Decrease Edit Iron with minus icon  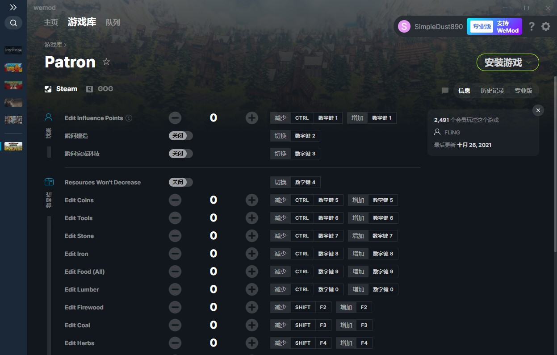coord(175,254)
